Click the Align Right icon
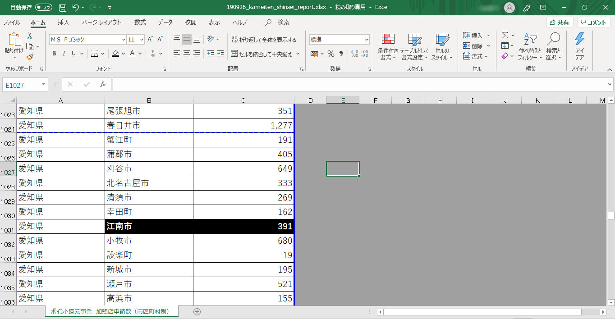 coord(197,54)
